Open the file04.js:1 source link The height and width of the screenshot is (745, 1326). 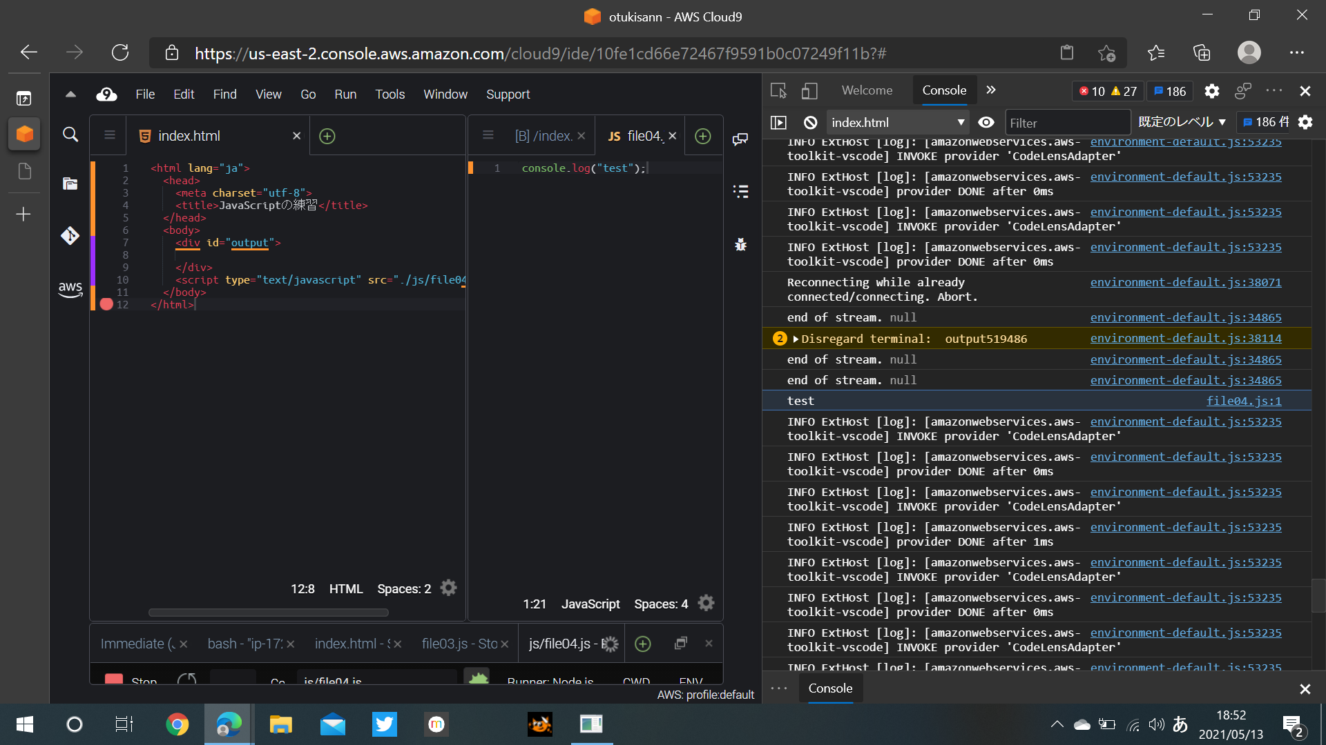click(1244, 401)
